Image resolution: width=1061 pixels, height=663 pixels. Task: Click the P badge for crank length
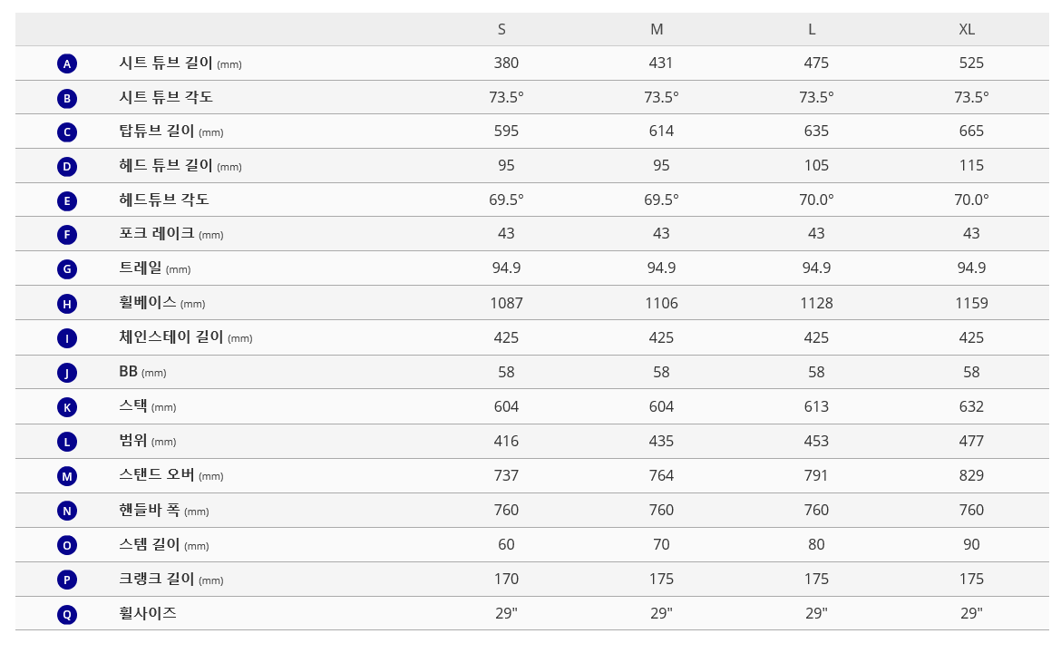[67, 580]
